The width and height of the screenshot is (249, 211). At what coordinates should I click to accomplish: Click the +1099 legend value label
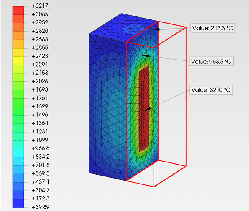(40, 140)
